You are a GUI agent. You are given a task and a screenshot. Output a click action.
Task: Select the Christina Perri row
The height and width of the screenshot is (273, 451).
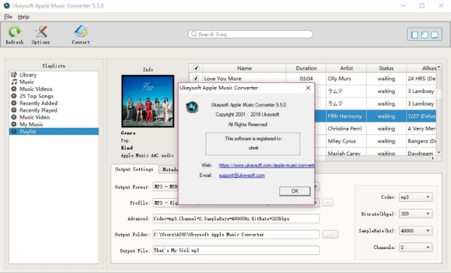375,128
